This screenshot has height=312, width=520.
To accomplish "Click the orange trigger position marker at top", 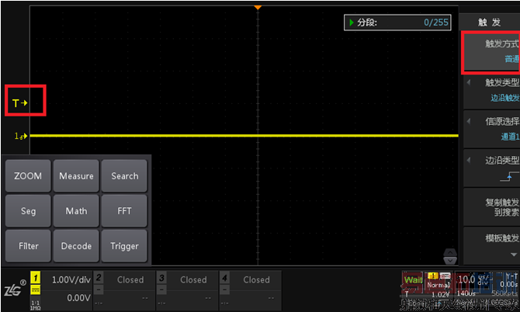I will coord(258,7).
